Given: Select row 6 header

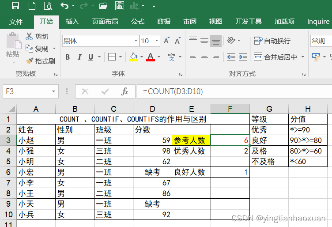Looking at the screenshot, I should click(8, 172).
